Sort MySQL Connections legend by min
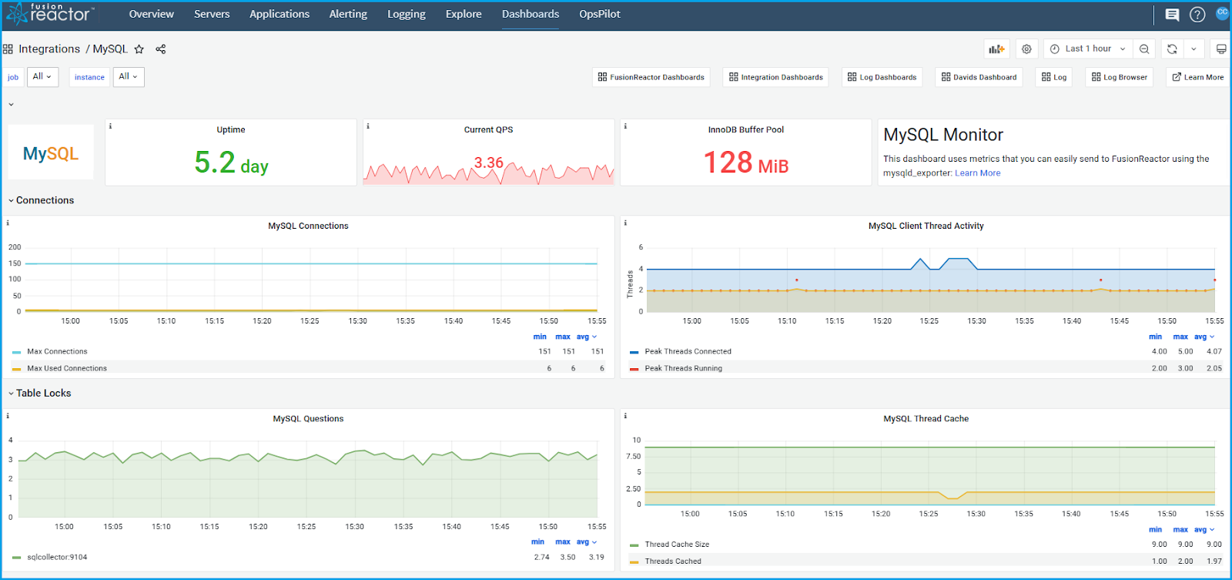The width and height of the screenshot is (1232, 580). coord(540,337)
